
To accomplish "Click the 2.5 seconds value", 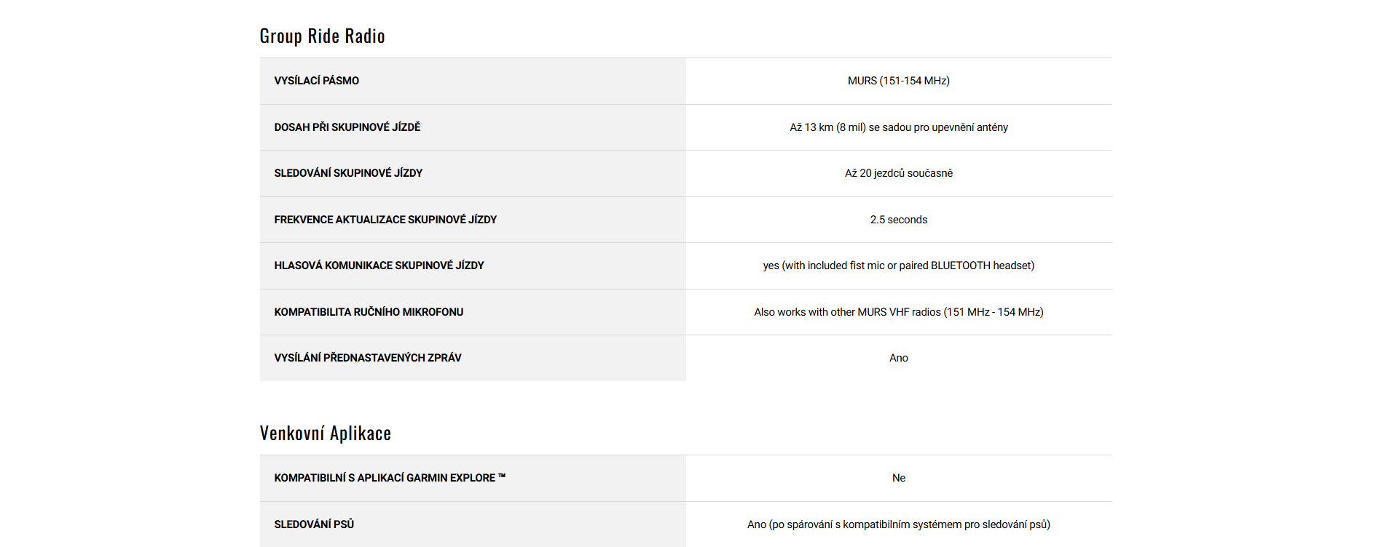I will tap(898, 220).
